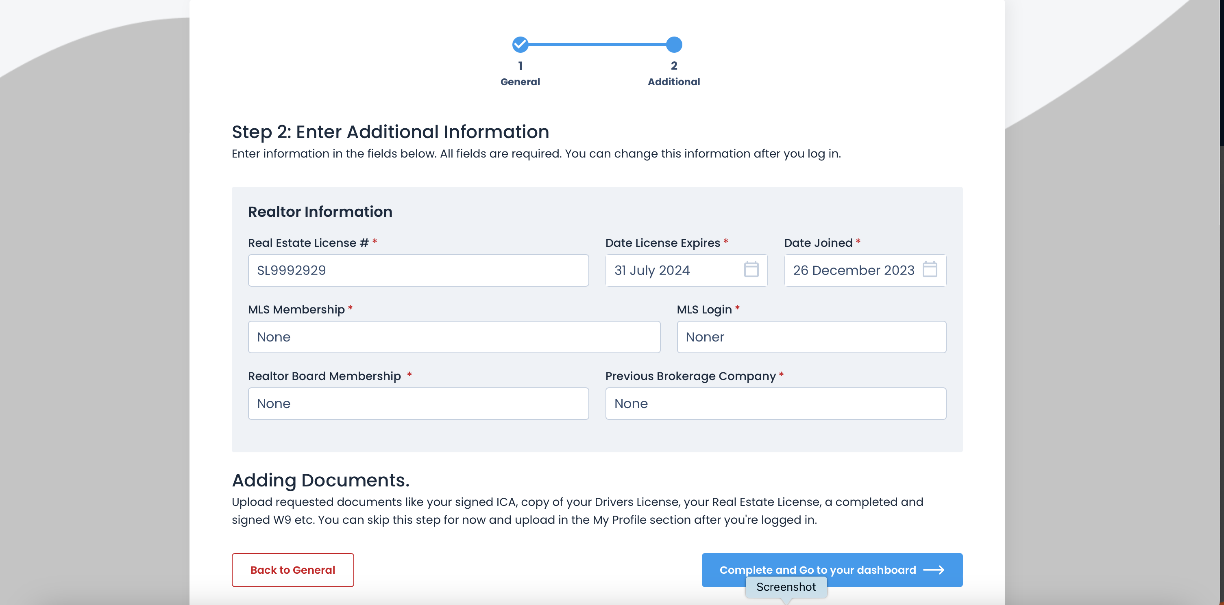1224x605 pixels.
Task: Click the Date Joined date field
Action: [865, 270]
